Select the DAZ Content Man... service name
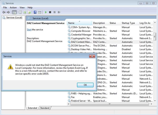158x115 pixels. click(81, 42)
